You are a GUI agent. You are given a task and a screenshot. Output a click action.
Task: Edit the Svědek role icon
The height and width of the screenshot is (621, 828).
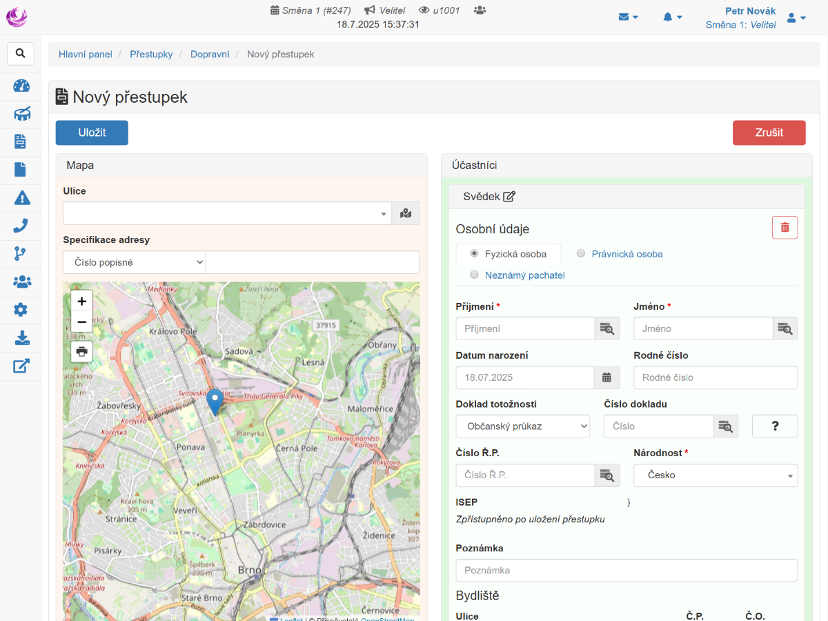509,197
